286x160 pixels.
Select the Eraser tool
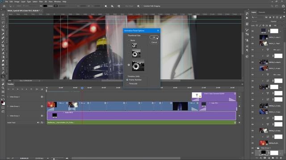pyautogui.click(x=3, y=53)
